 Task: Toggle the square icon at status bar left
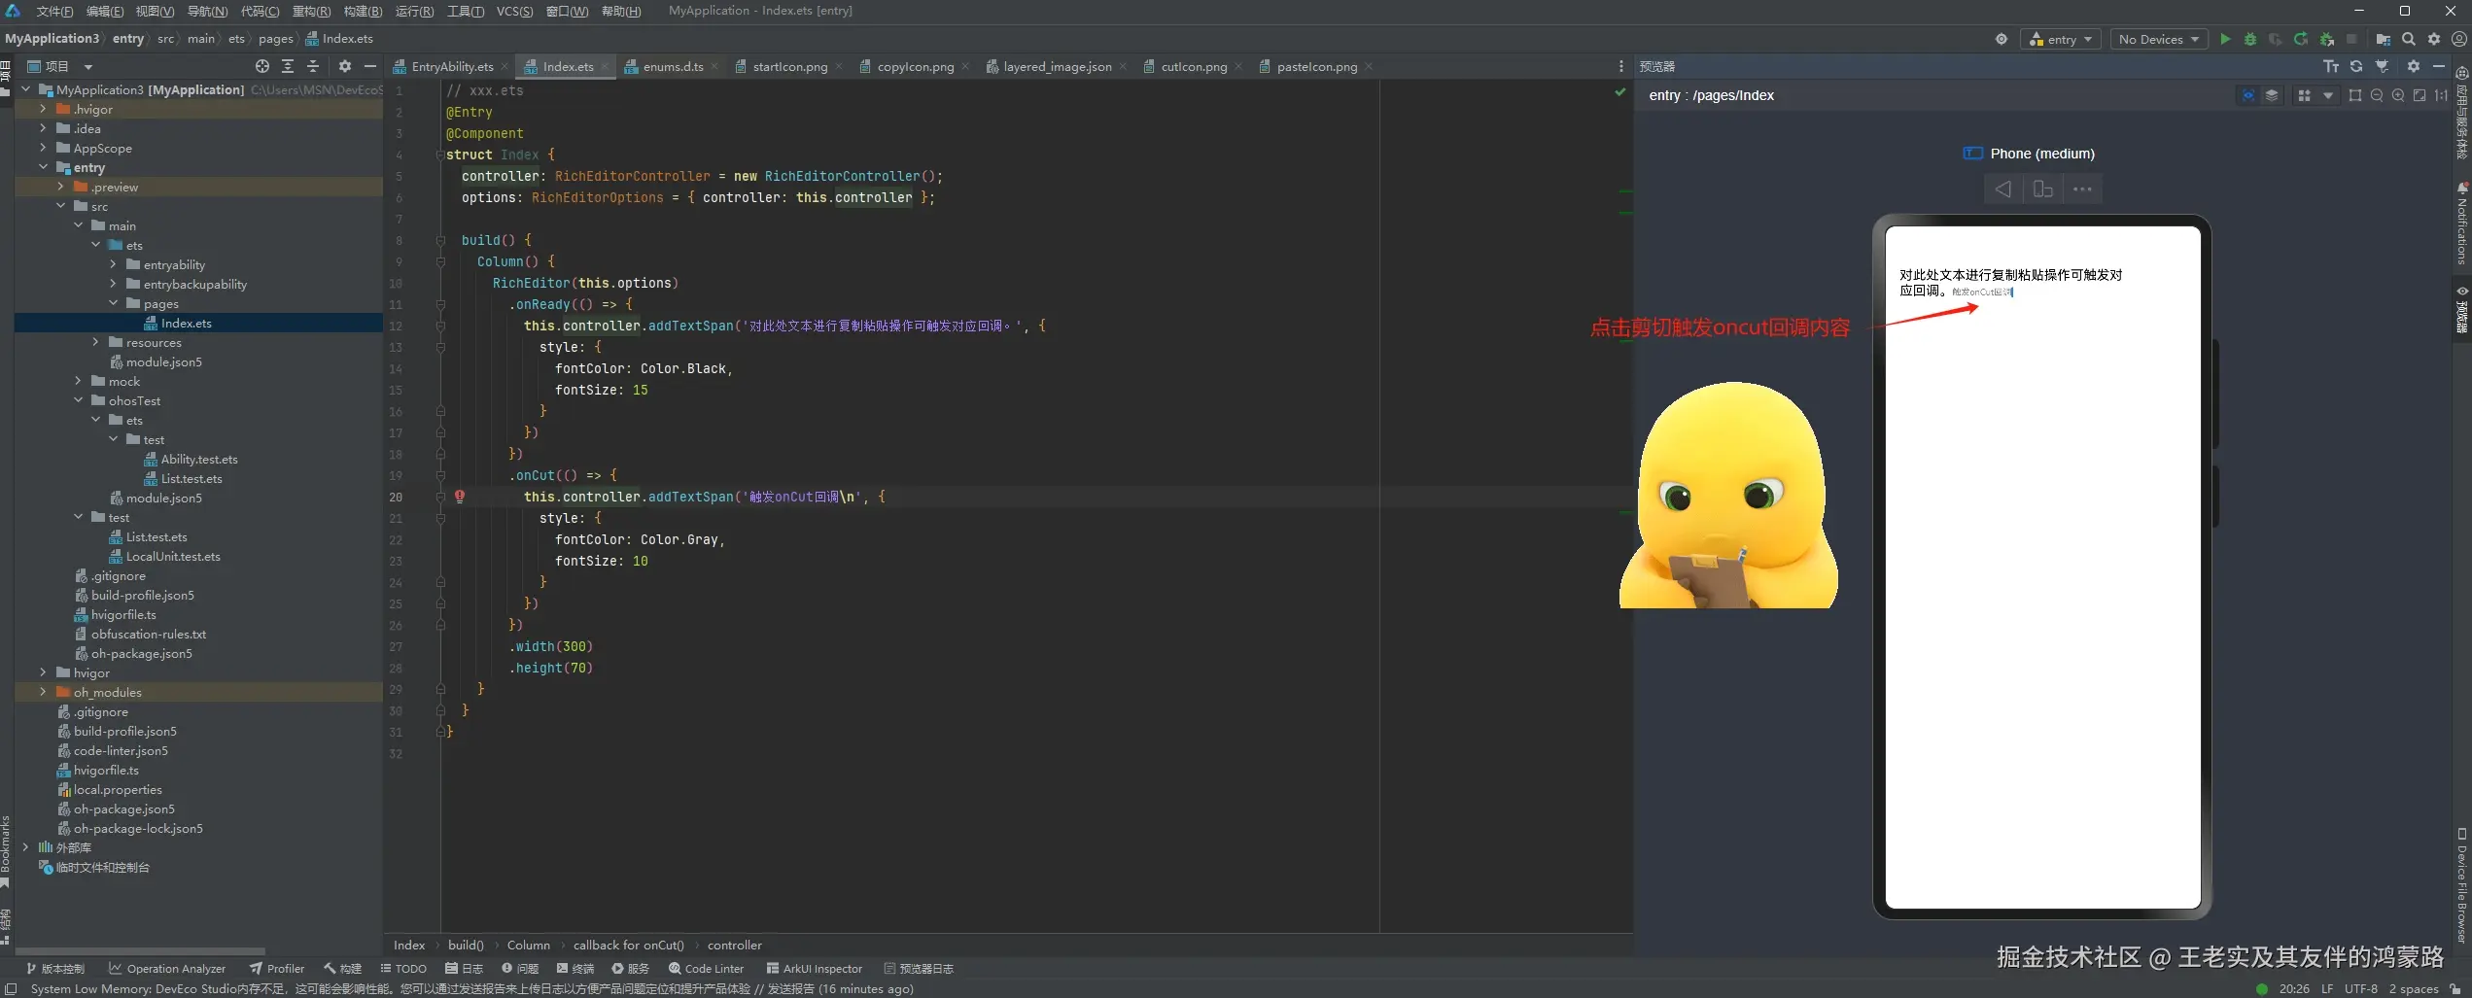point(12,989)
